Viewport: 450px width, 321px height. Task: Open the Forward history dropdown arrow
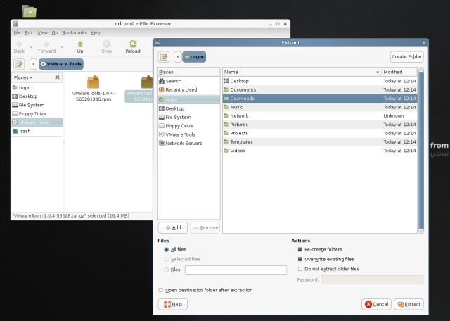click(x=62, y=46)
